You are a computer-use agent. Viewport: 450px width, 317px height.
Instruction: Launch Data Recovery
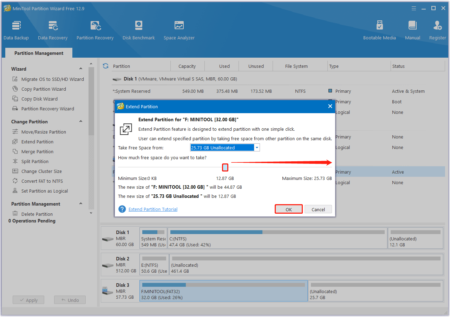point(53,30)
